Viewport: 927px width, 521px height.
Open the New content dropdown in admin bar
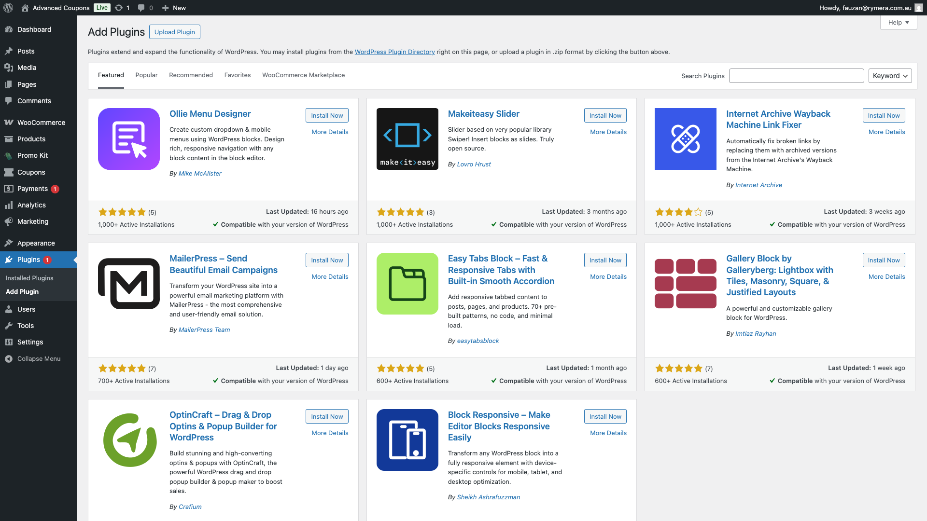174,8
